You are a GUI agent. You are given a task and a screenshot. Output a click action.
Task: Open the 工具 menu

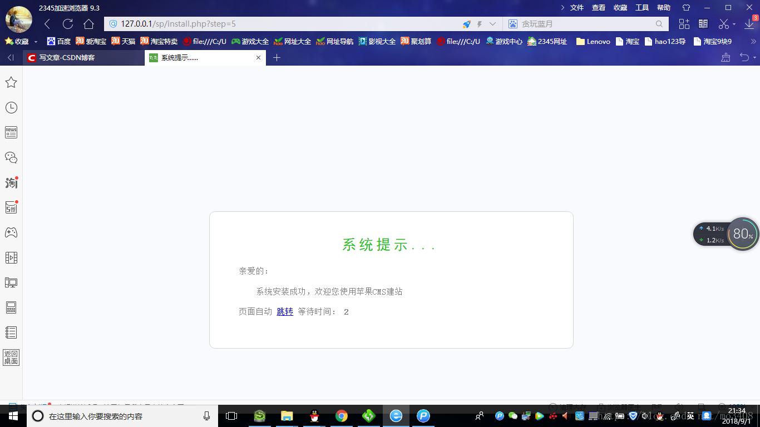click(642, 8)
